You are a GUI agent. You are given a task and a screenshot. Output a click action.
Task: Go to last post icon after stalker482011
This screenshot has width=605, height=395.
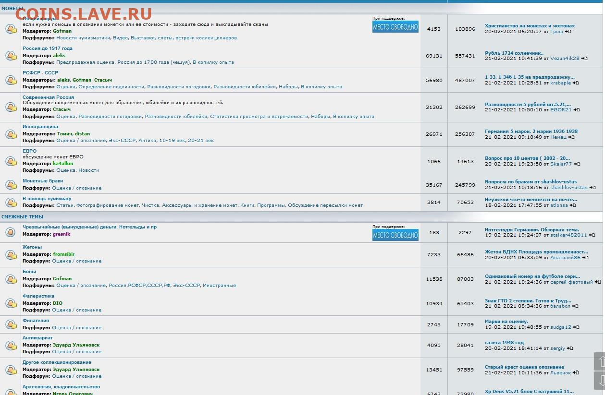(x=592, y=235)
